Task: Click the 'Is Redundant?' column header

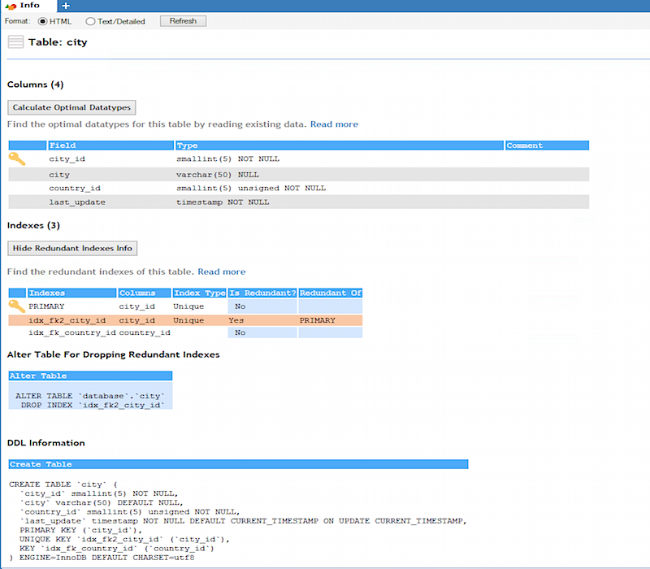Action: pos(262,293)
